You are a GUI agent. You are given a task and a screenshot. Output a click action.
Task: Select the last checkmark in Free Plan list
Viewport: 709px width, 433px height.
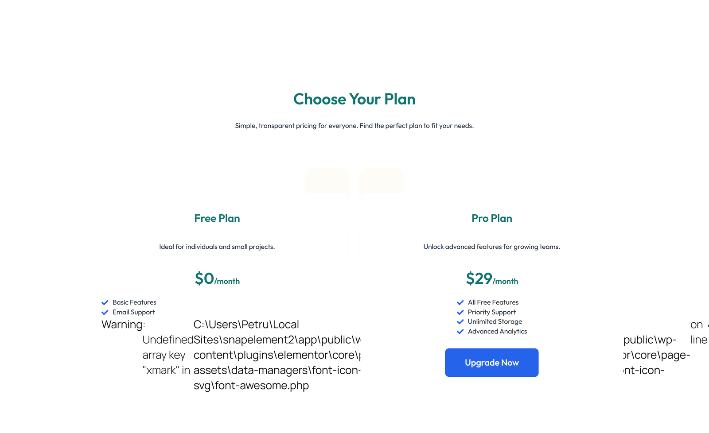click(105, 312)
